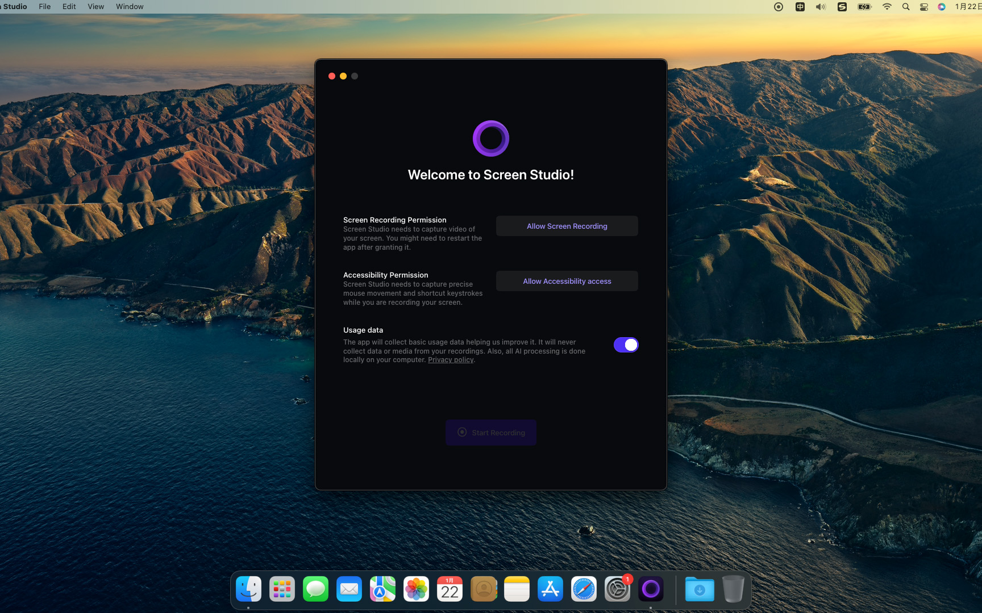Disable usage data collection

point(626,345)
